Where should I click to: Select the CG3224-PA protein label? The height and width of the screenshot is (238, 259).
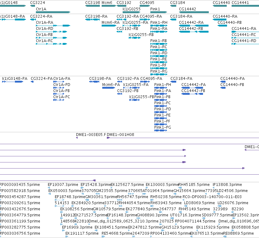click(x=42, y=79)
